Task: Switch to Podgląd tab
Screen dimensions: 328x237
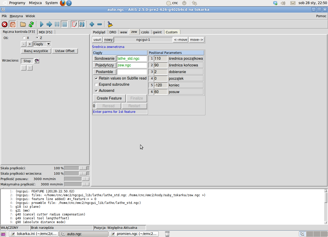Action: tap(99, 32)
